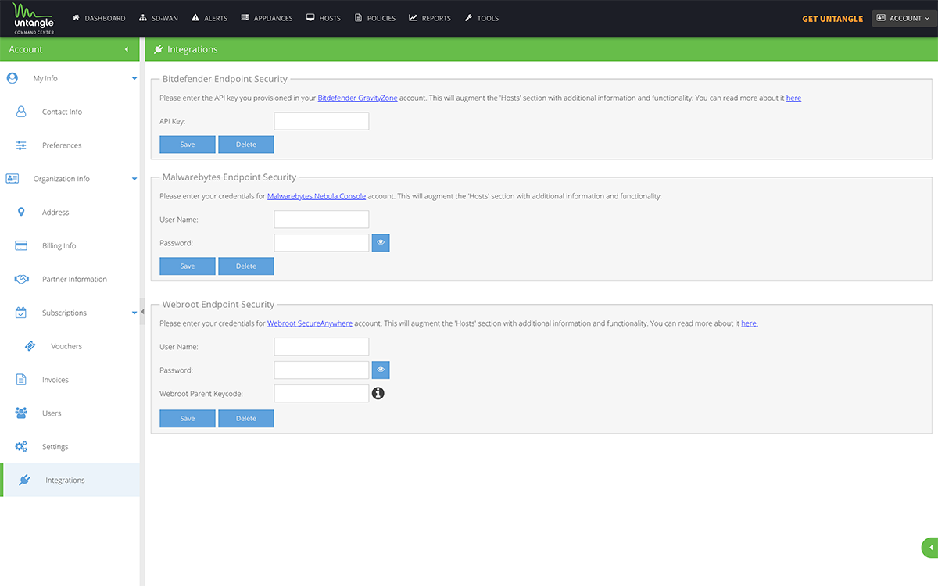The height and width of the screenshot is (586, 938).
Task: Open the SD-WAN menu
Action: tap(159, 18)
